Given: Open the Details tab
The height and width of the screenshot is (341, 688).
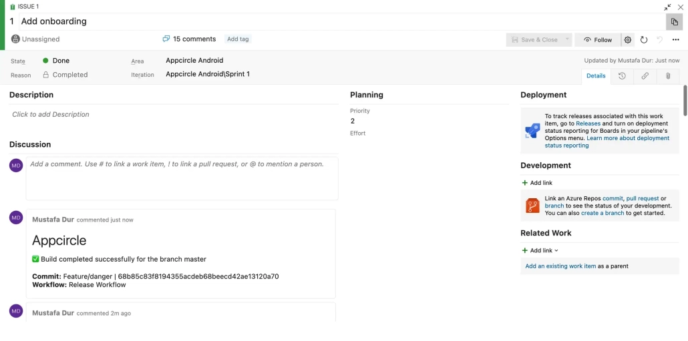Looking at the screenshot, I should tap(596, 76).
